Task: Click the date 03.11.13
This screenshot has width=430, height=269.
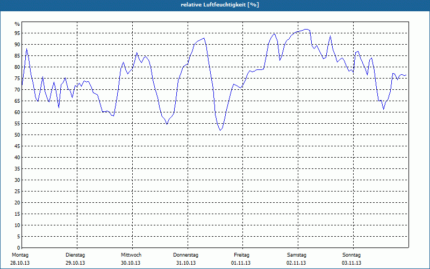Action: point(352,263)
